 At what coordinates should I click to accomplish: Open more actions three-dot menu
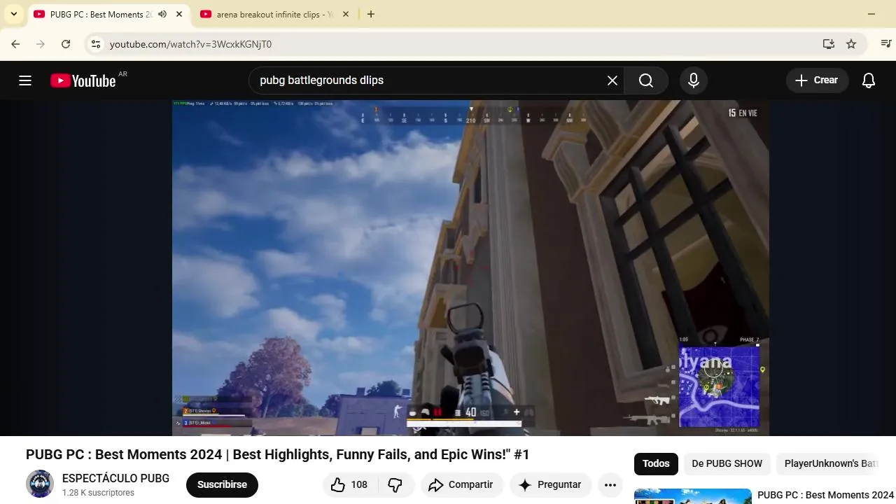tap(610, 484)
